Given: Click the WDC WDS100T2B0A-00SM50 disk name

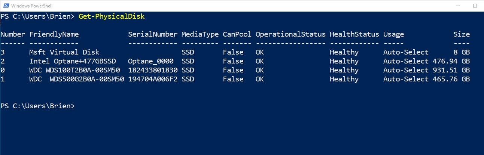Looking at the screenshot, I should tap(77, 70).
